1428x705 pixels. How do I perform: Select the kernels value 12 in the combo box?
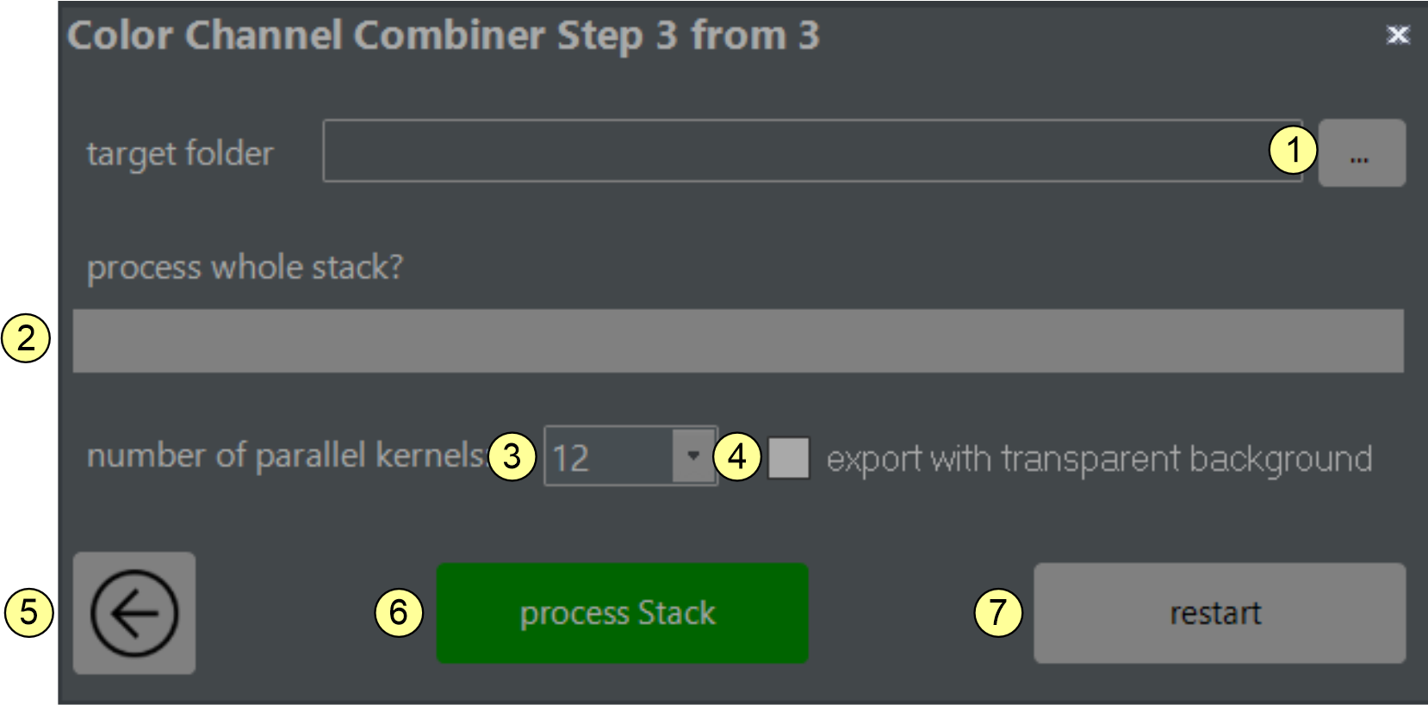coord(607,457)
